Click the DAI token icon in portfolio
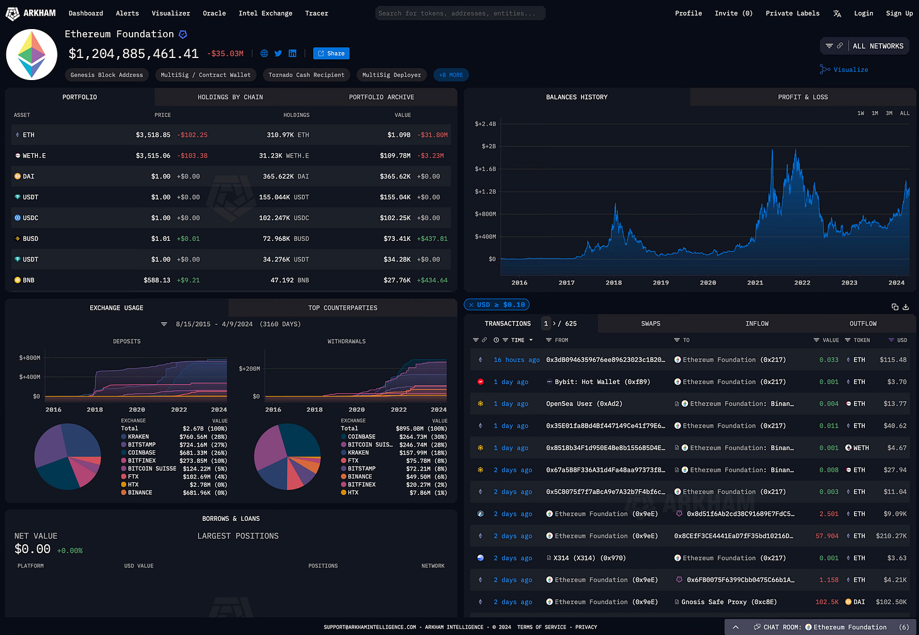Viewport: 919px width, 635px height. click(x=18, y=177)
